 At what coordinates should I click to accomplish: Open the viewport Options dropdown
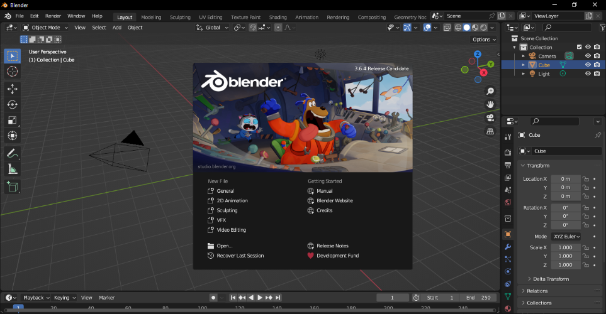tap(484, 40)
